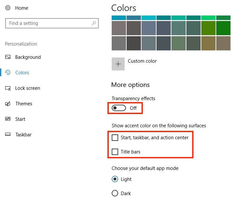Viewport: 237px width, 199px height.
Task: Select Light default app mode
Action: click(x=115, y=179)
